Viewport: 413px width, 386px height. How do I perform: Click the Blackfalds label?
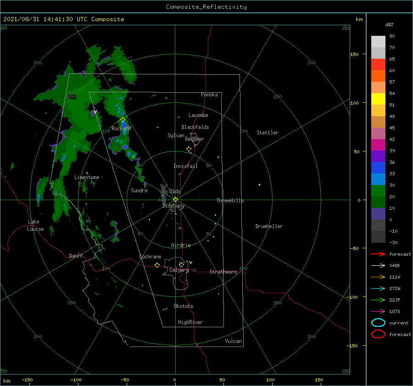(x=195, y=127)
